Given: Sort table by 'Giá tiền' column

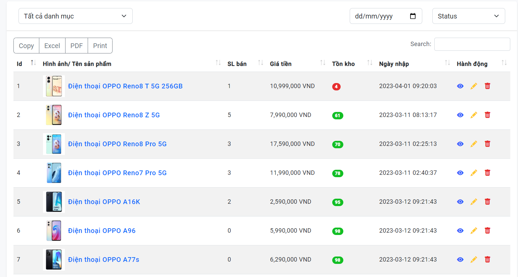Looking at the screenshot, I should 322,63.
